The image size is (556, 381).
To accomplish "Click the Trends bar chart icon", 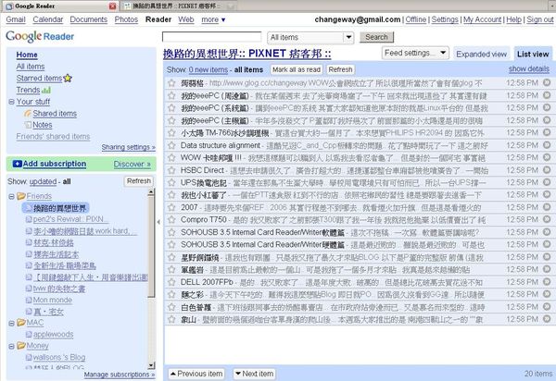I will 47,91.
